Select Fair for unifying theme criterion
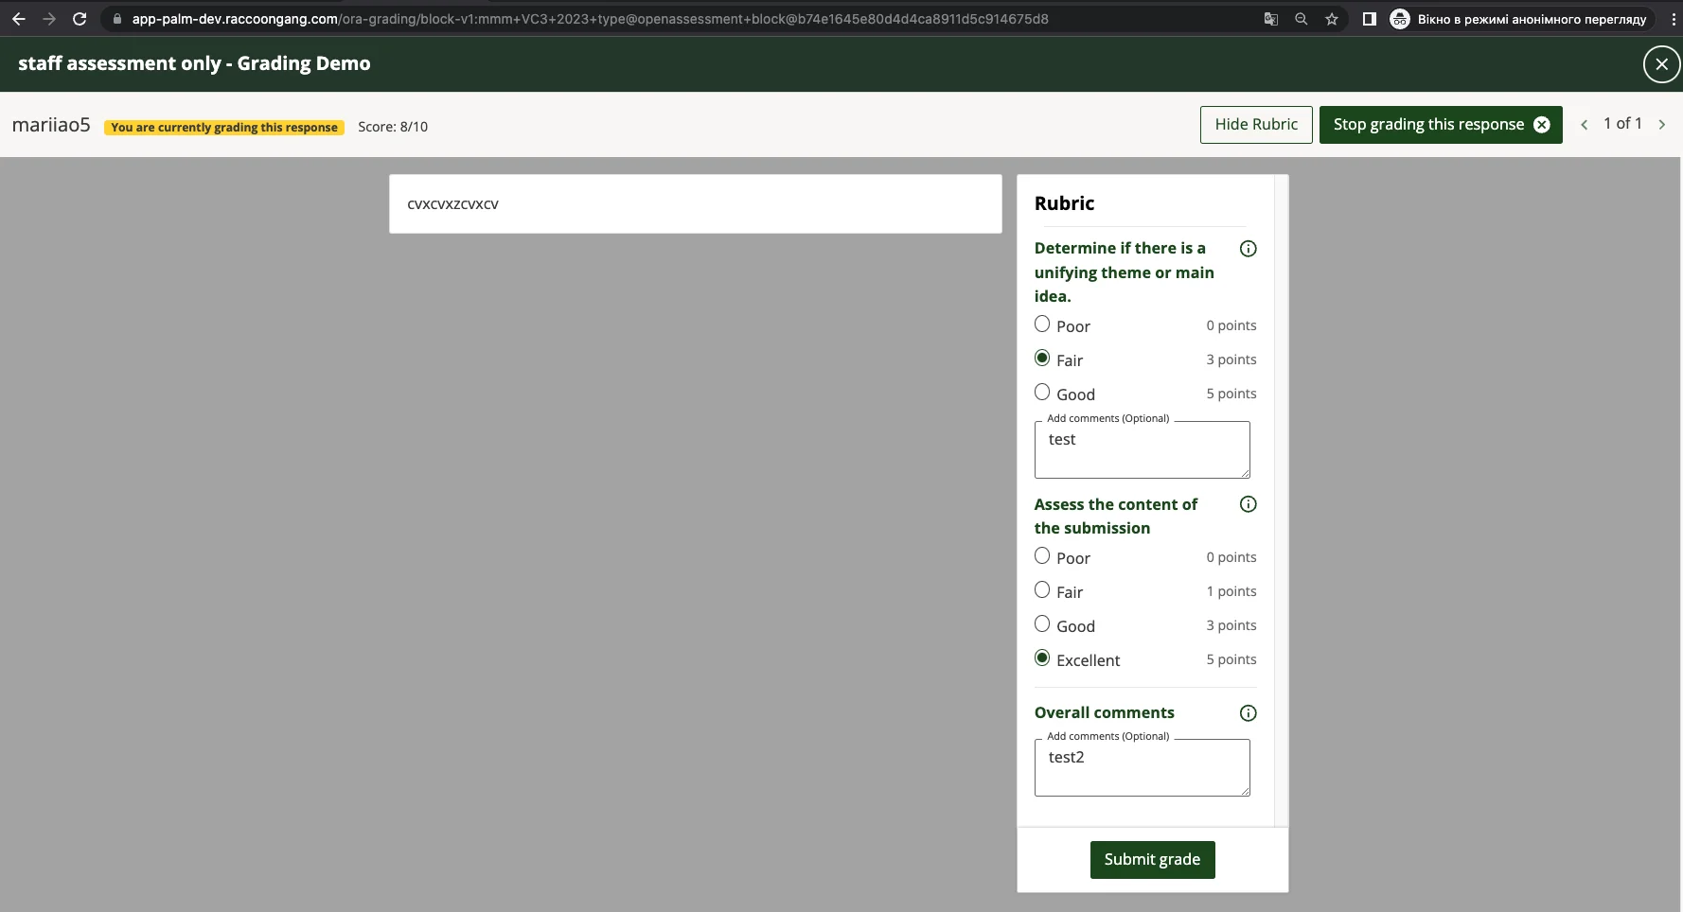 1042,359
